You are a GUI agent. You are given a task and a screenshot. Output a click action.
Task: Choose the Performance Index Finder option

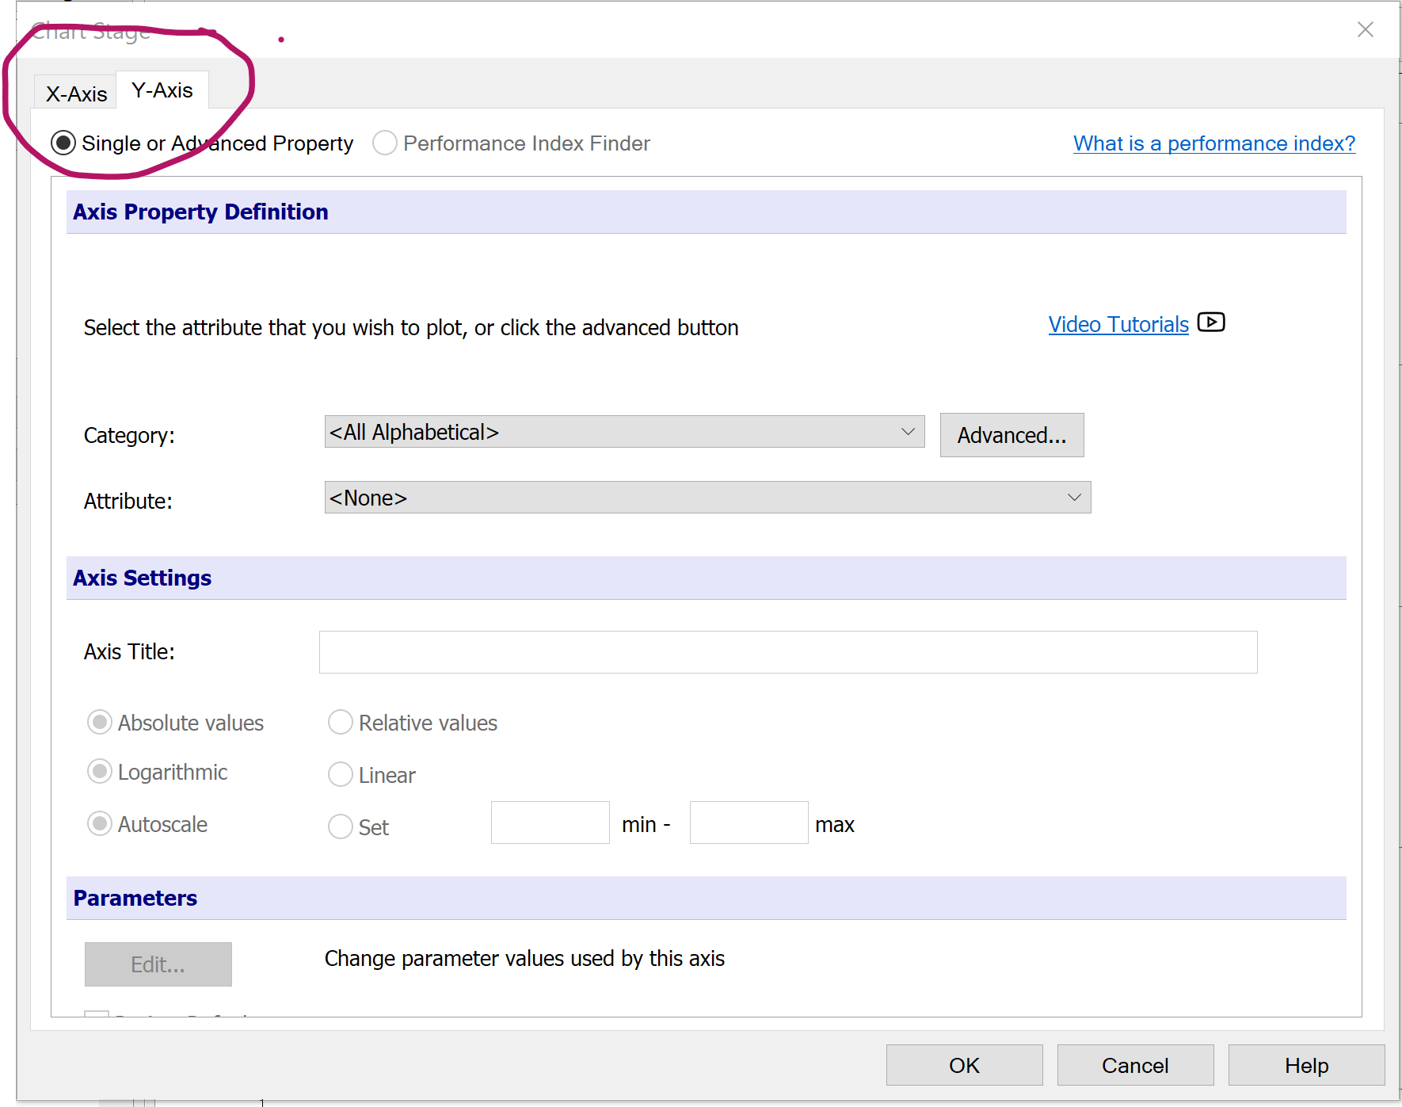[x=385, y=143]
